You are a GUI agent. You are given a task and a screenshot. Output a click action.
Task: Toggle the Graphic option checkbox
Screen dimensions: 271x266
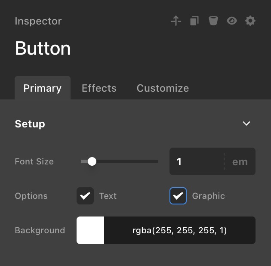[x=178, y=196]
